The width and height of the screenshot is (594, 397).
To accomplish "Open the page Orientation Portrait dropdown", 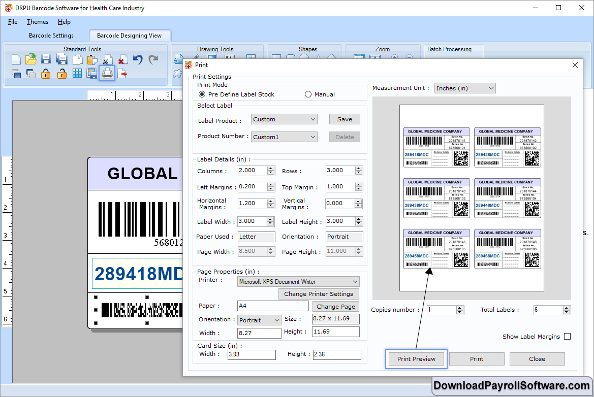I will pos(259,320).
